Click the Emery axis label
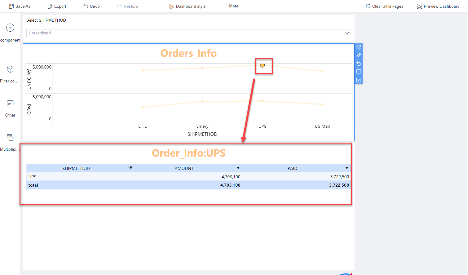 202,126
